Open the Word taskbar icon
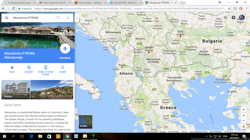Image resolution: width=250 pixels, height=140 pixels. coord(76,136)
